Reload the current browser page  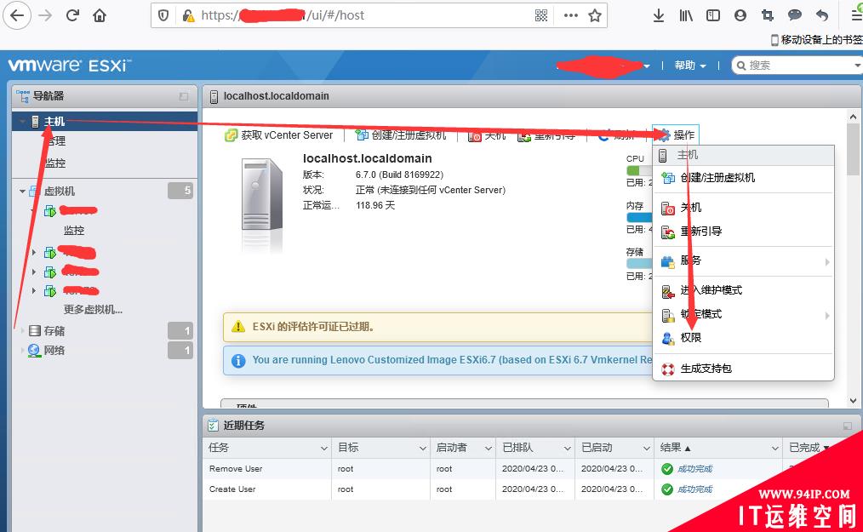point(72,15)
